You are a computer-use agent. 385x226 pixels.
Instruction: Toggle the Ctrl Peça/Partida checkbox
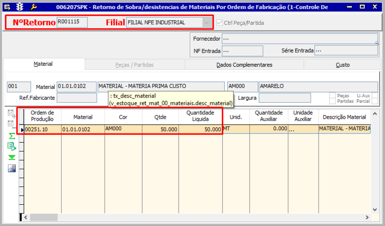pyautogui.click(x=219, y=22)
